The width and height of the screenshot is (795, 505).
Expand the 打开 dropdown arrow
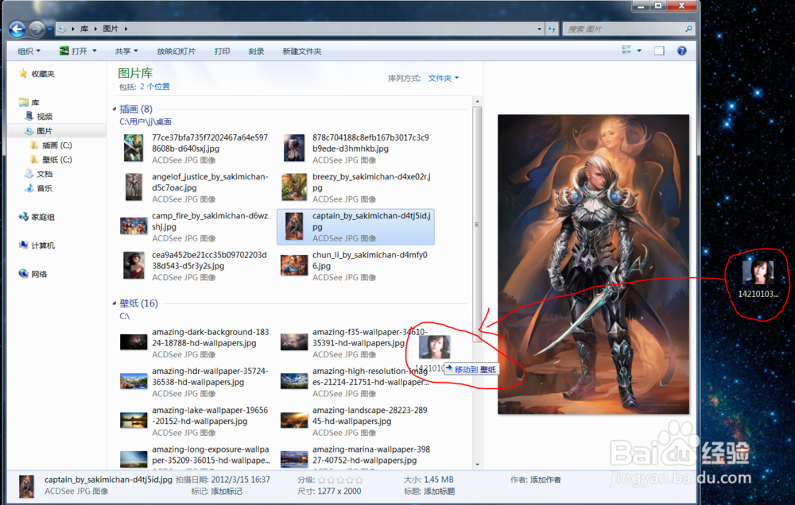[95, 51]
